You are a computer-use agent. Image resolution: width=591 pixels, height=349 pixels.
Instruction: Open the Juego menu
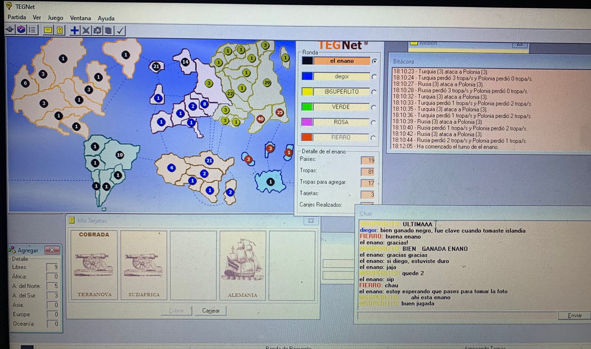[55, 18]
